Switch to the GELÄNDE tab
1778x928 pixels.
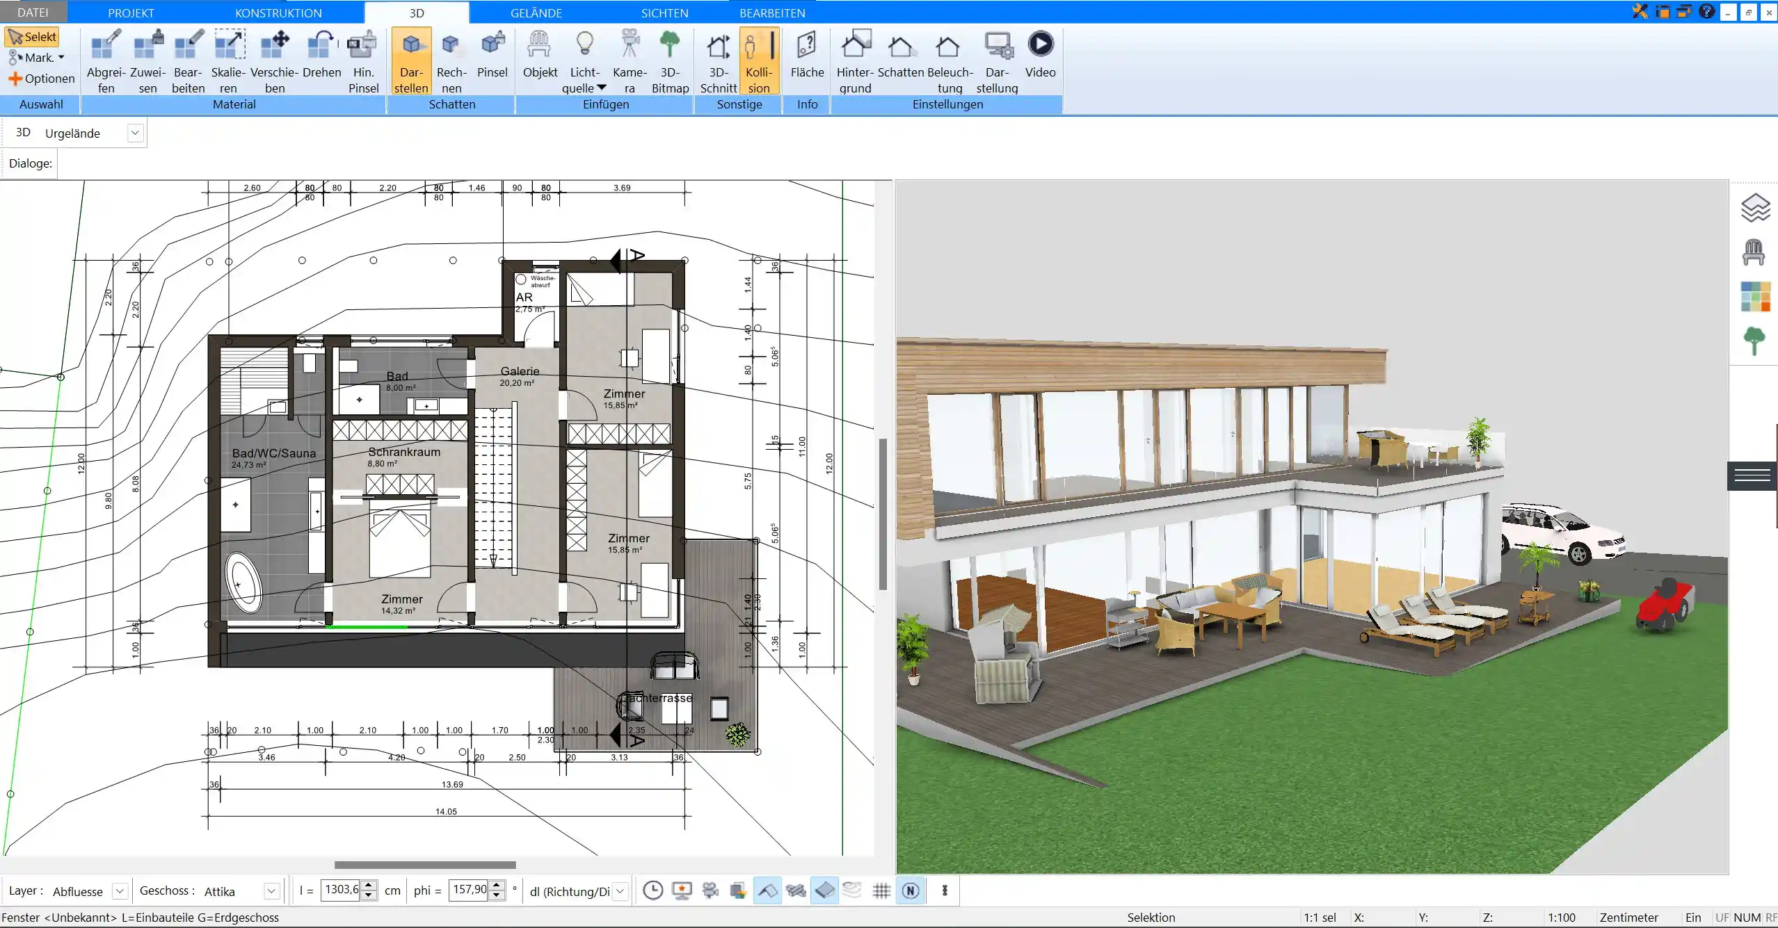pyautogui.click(x=536, y=13)
